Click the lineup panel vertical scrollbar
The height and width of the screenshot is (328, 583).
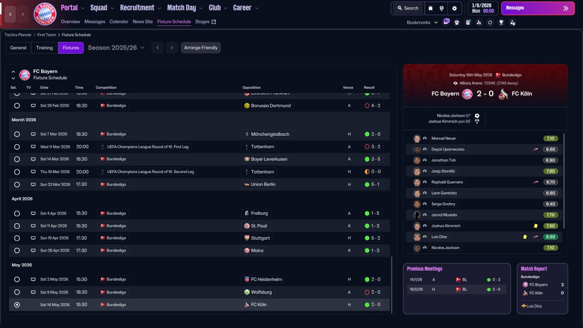[564, 181]
